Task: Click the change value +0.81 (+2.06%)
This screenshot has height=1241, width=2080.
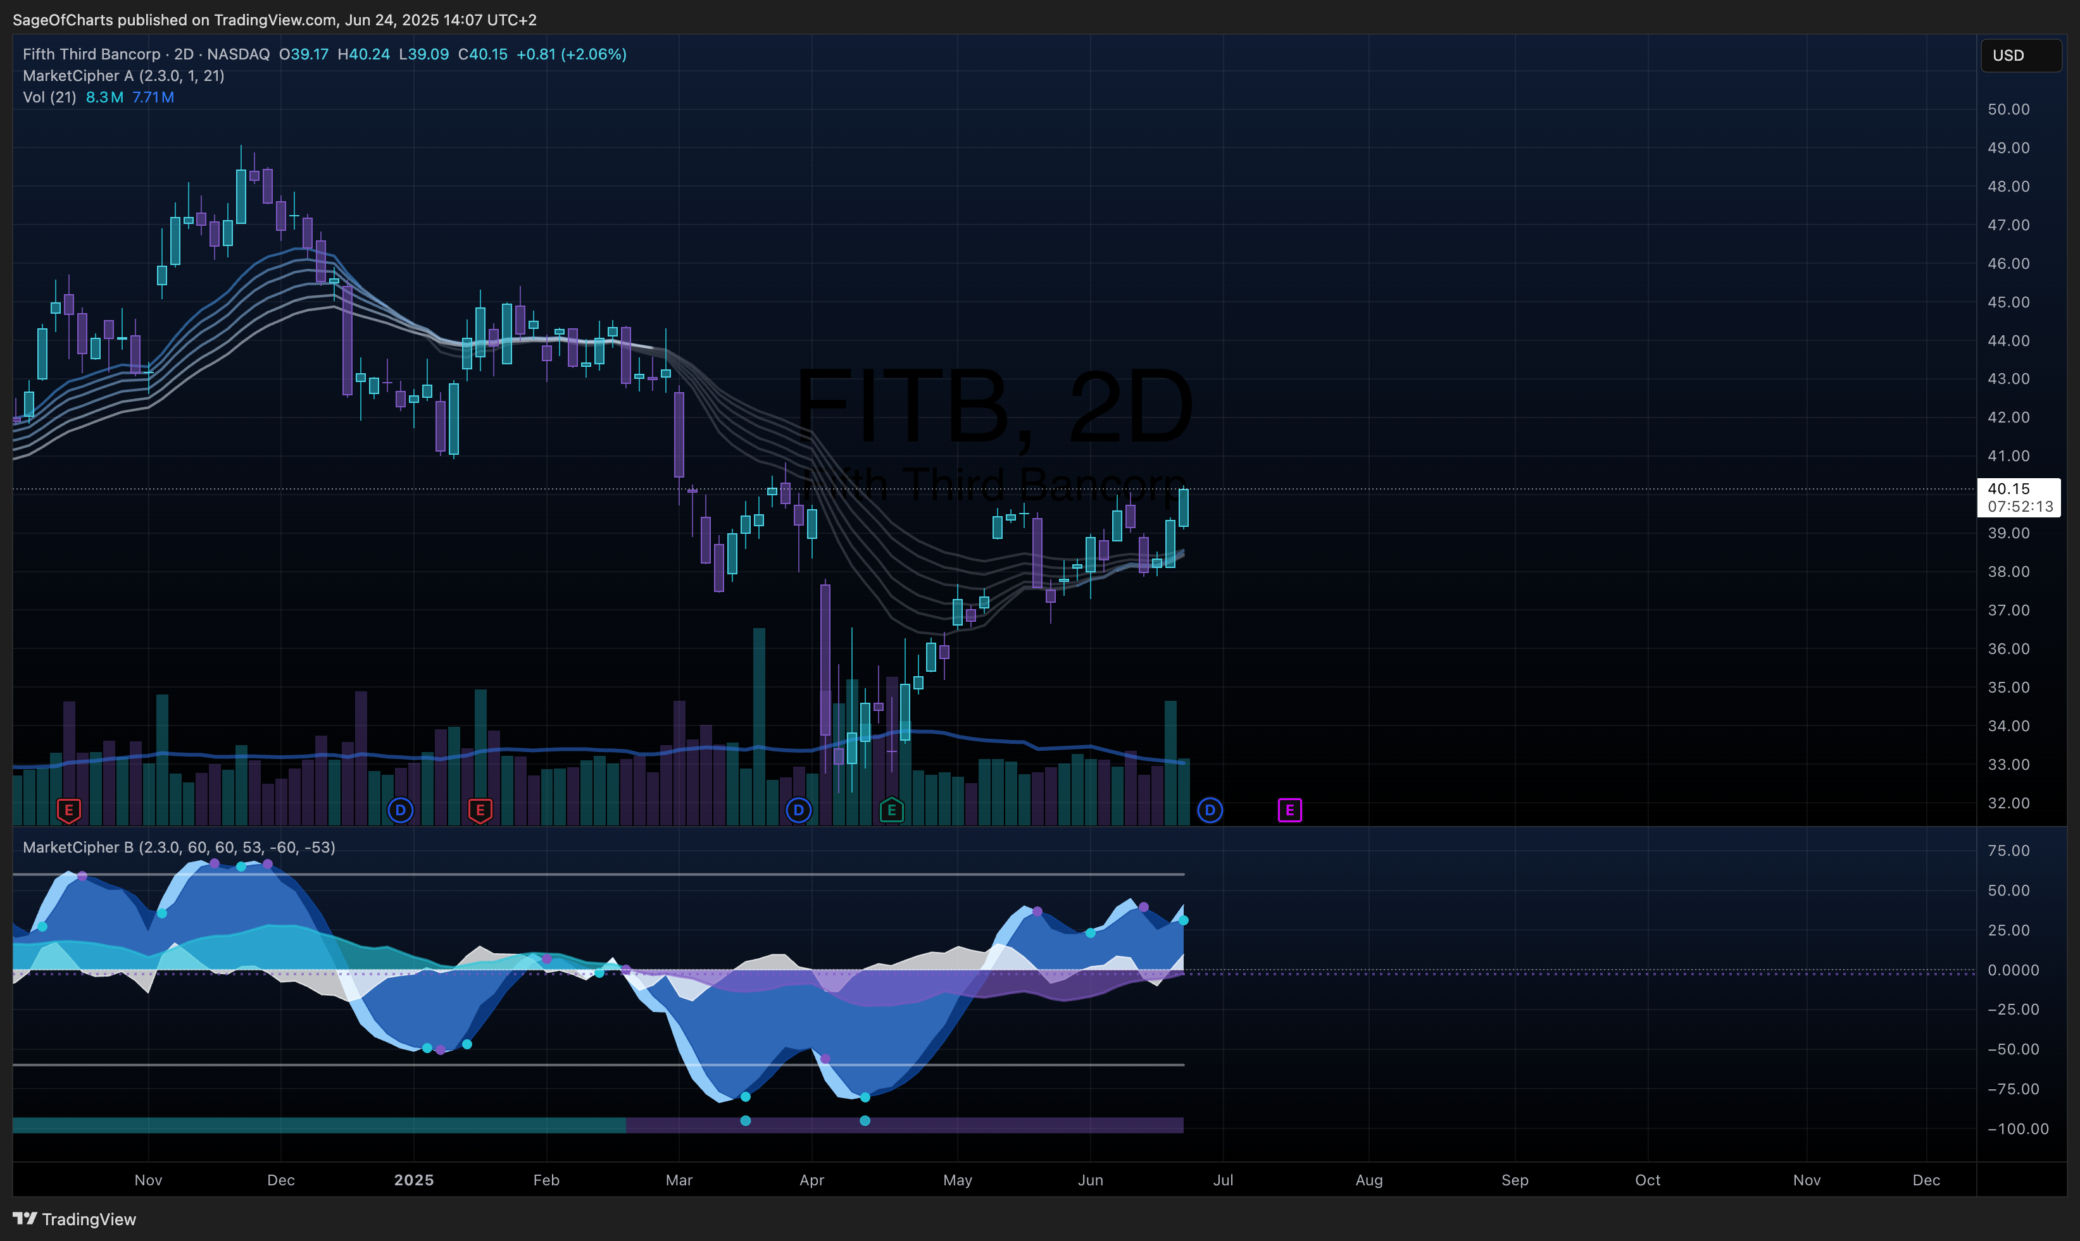Action: [x=572, y=54]
